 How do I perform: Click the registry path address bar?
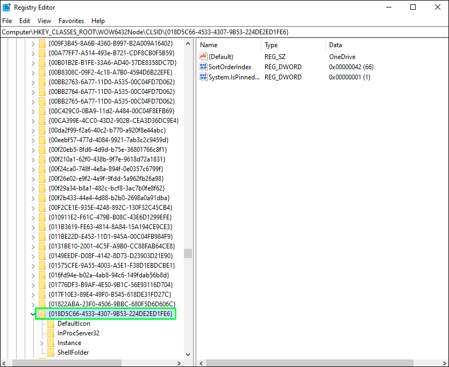click(x=225, y=32)
